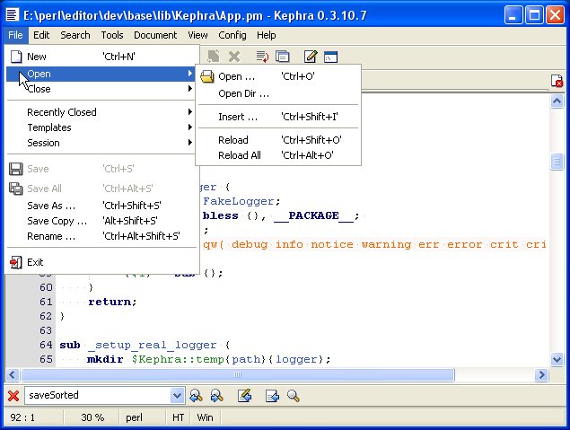Click the grayed-out X toolbar icon
The width and height of the screenshot is (570, 430).
(234, 57)
